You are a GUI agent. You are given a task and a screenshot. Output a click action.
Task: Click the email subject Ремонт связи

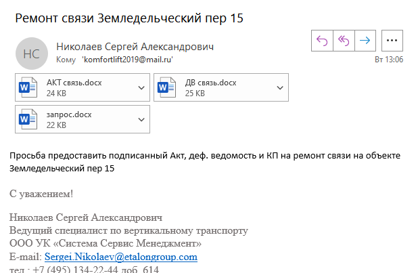point(129,18)
